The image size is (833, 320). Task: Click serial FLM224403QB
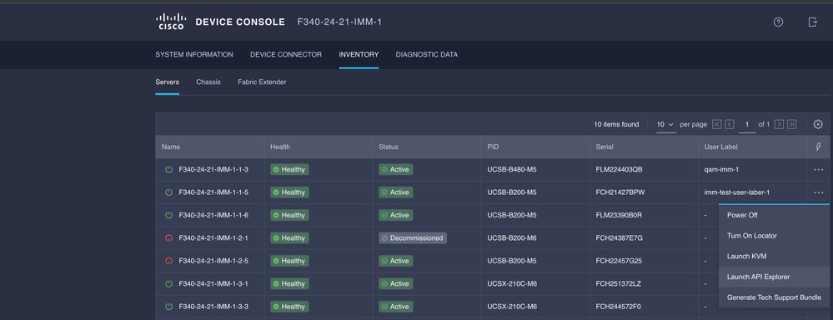tap(620, 170)
